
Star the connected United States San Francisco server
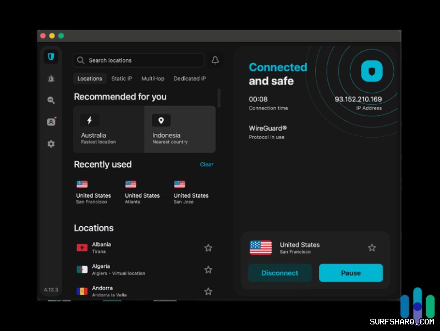tap(372, 248)
